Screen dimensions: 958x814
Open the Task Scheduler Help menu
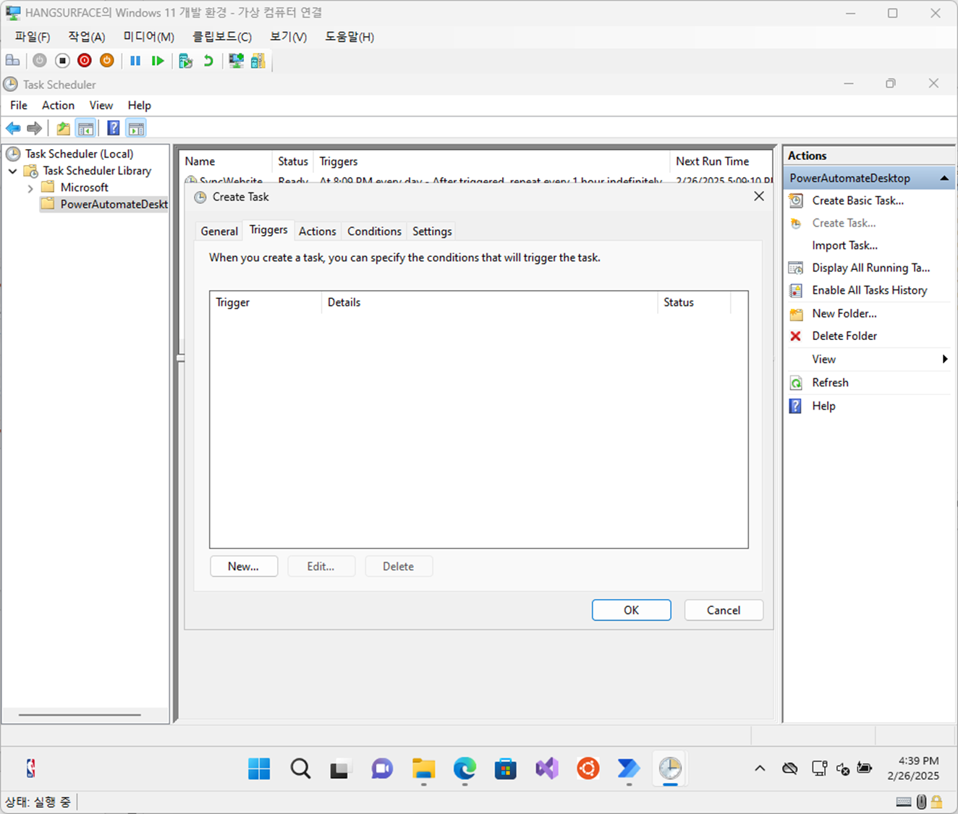[x=140, y=106]
